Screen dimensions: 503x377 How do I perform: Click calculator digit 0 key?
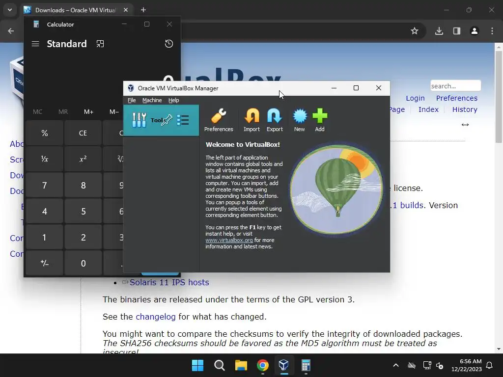point(83,264)
